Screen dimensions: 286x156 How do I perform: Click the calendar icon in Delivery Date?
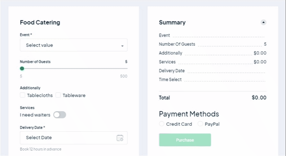120,138
